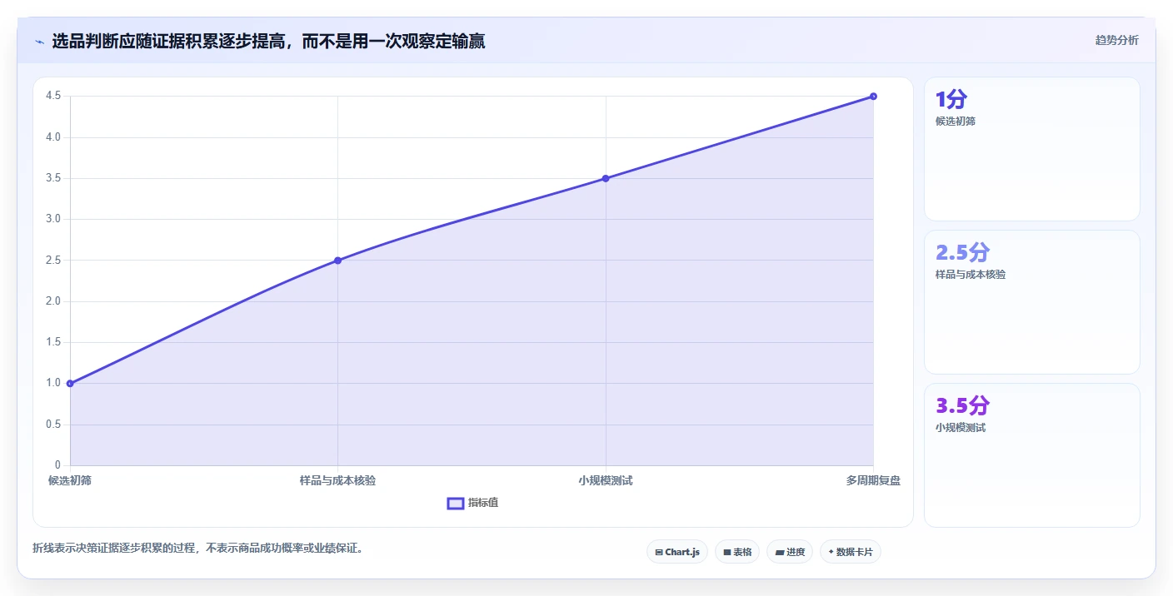Screen dimensions: 1173x596
Task: Click the x-axis label 小规模测试
Action: coord(606,481)
